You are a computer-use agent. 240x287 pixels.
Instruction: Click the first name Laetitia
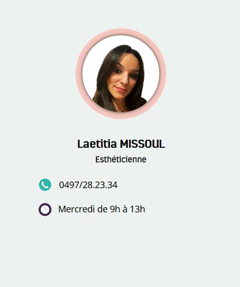(x=97, y=144)
